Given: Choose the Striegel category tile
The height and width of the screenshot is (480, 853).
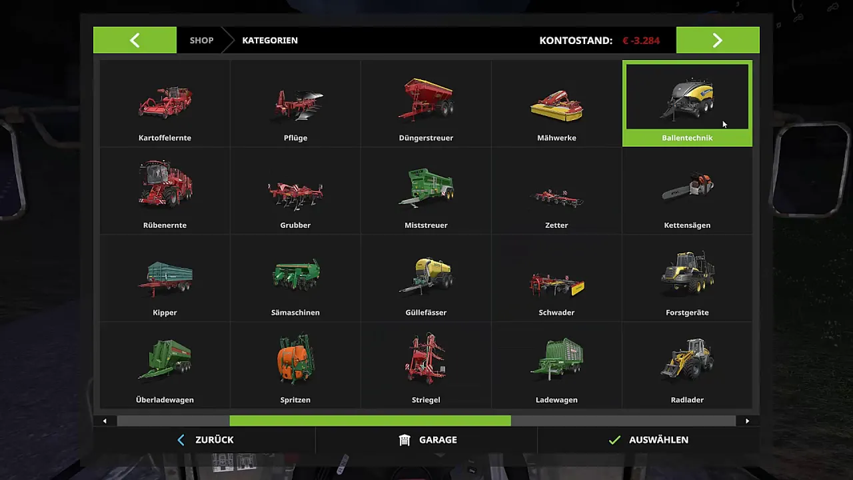Looking at the screenshot, I should 426,365.
